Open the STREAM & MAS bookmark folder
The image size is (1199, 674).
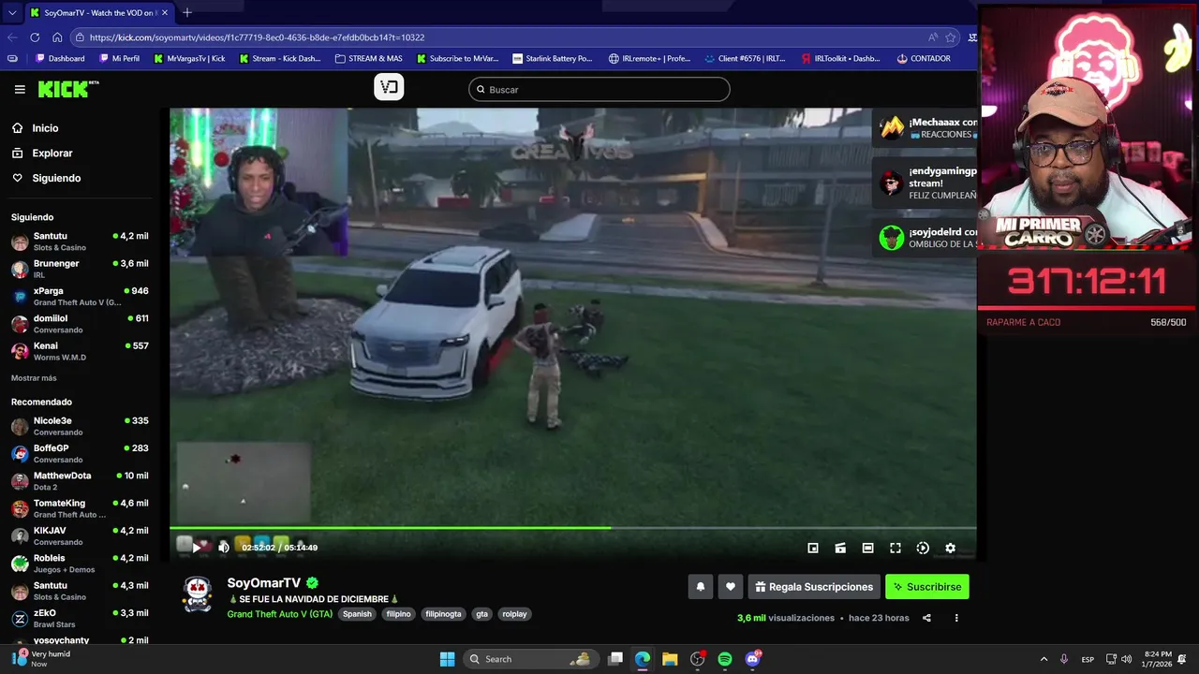[369, 58]
